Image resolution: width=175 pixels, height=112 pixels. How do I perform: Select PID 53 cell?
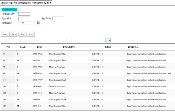pos(8,54)
